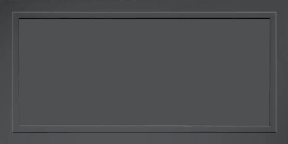288x144 pixels.
Task: Click the left side of the beveled frame
Action: [x=16, y=72]
